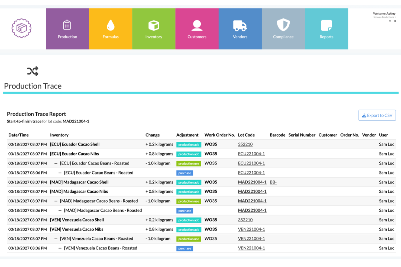Follow the 352210 lot code link

(245, 144)
